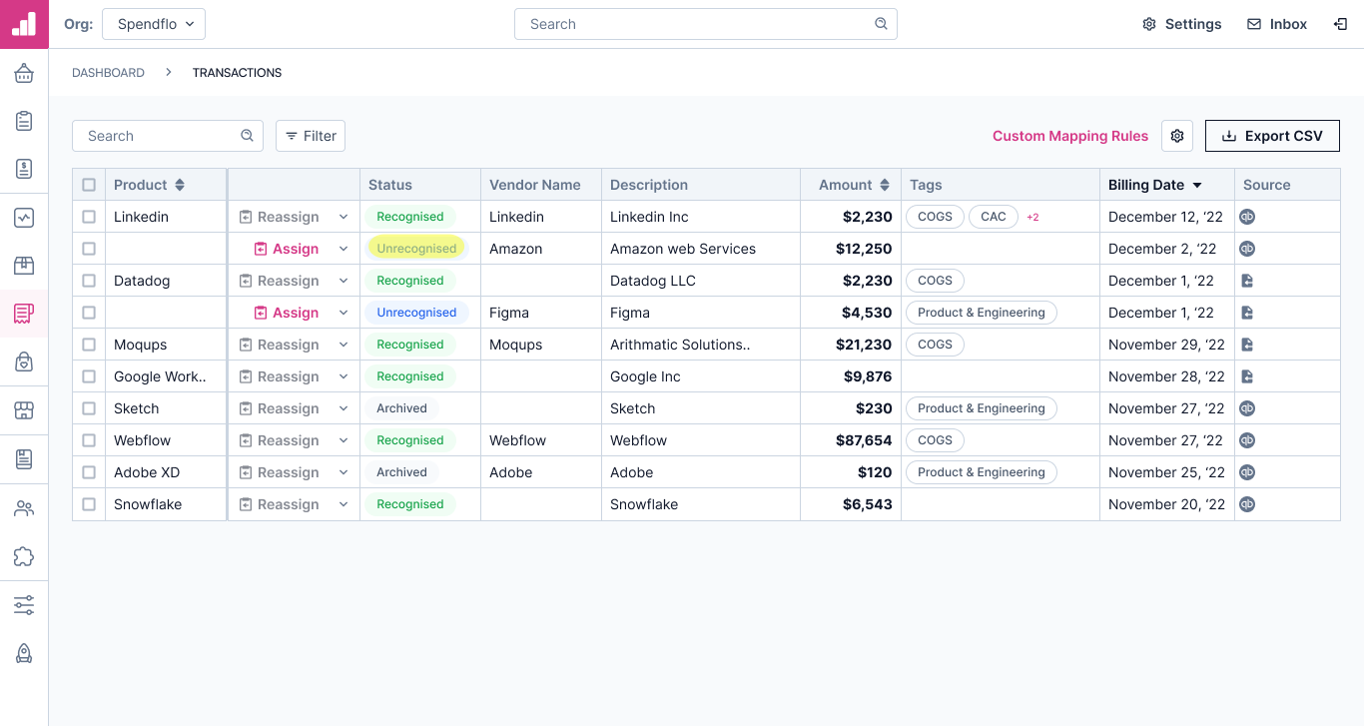This screenshot has width=1364, height=726.
Task: Click the +2 more tags indicator in Linkedin row
Action: click(1032, 217)
